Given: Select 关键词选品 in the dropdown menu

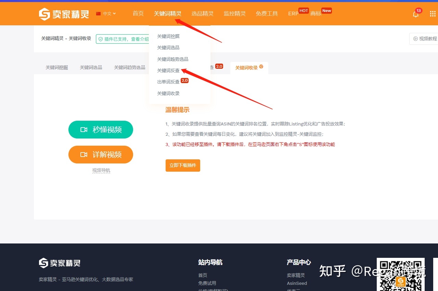Looking at the screenshot, I should coord(168,48).
